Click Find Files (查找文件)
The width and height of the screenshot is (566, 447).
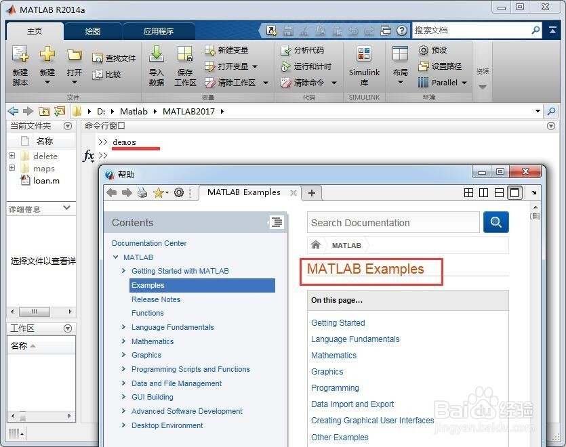coord(114,58)
